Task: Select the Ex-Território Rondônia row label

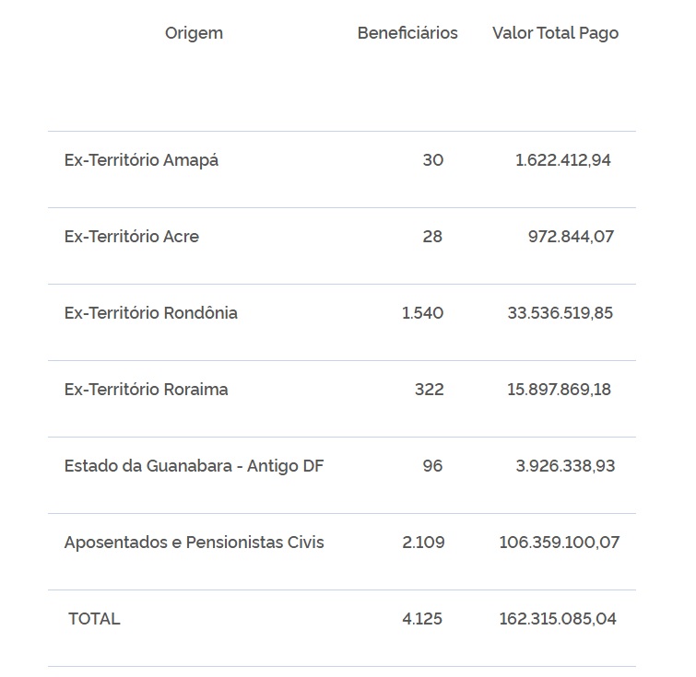Action: click(151, 313)
